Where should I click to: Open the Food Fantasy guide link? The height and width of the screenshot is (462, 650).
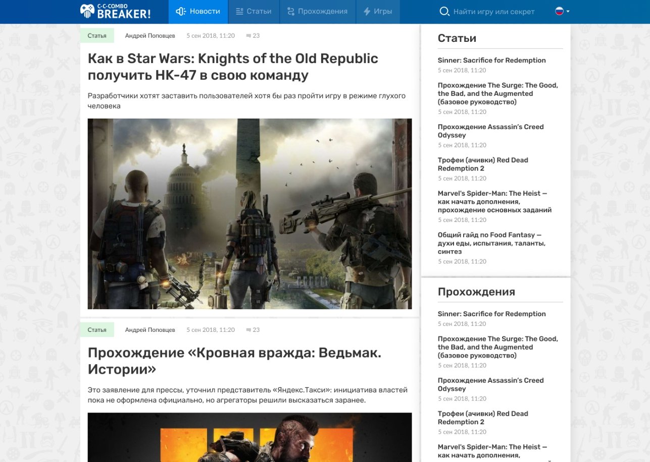point(492,244)
